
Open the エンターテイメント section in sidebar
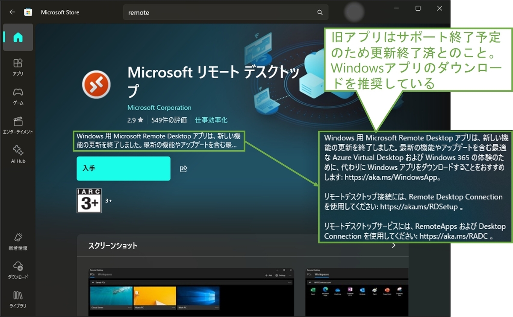coord(18,125)
